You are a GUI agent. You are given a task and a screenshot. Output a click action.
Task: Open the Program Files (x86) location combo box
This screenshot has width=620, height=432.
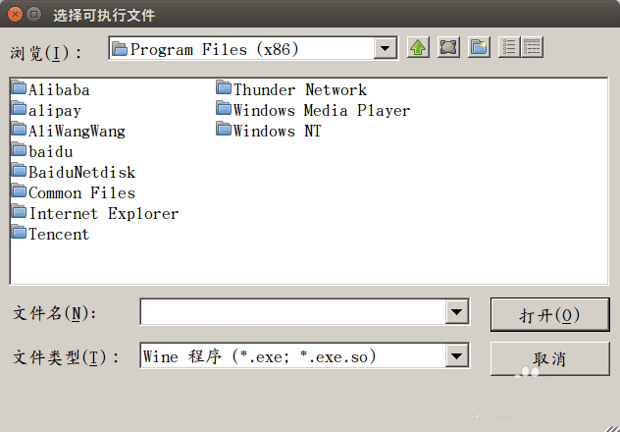click(253, 48)
